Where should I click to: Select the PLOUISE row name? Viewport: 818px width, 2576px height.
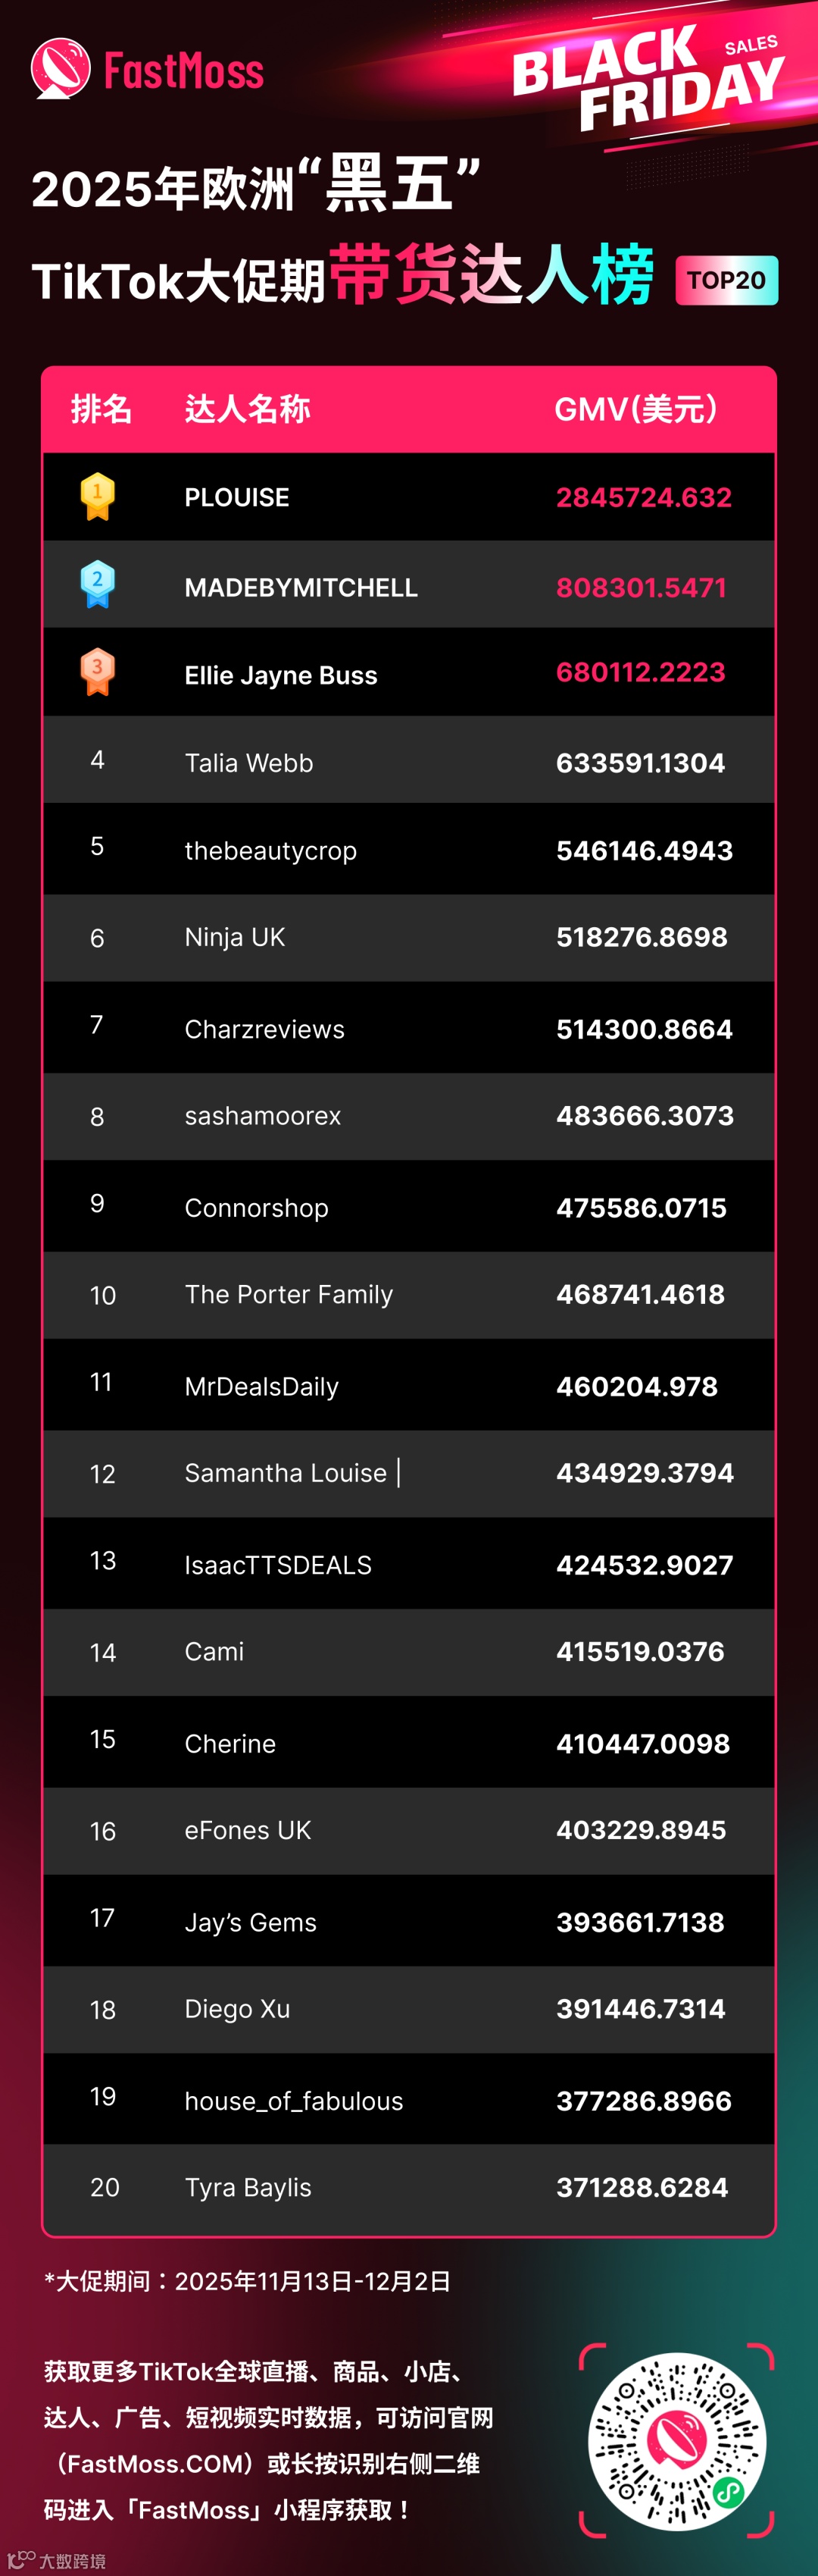click(x=237, y=497)
